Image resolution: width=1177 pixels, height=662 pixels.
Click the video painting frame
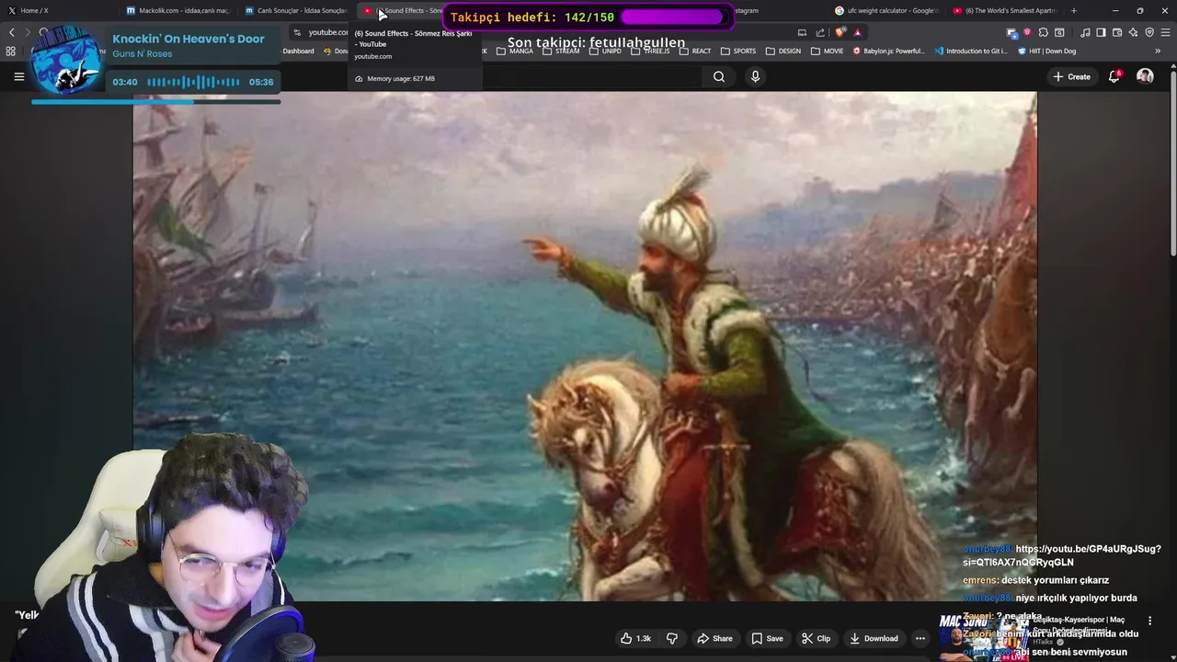(x=585, y=346)
